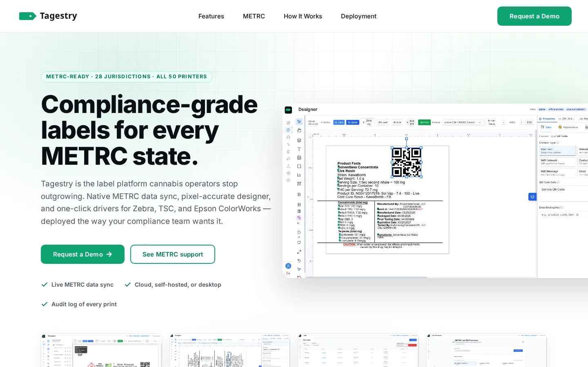Click the printer icon in Designer sidebar
The height and width of the screenshot is (367, 588).
[x=288, y=137]
